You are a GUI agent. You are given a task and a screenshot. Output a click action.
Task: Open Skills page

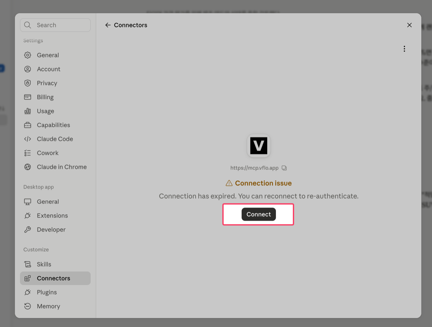[x=55, y=264]
